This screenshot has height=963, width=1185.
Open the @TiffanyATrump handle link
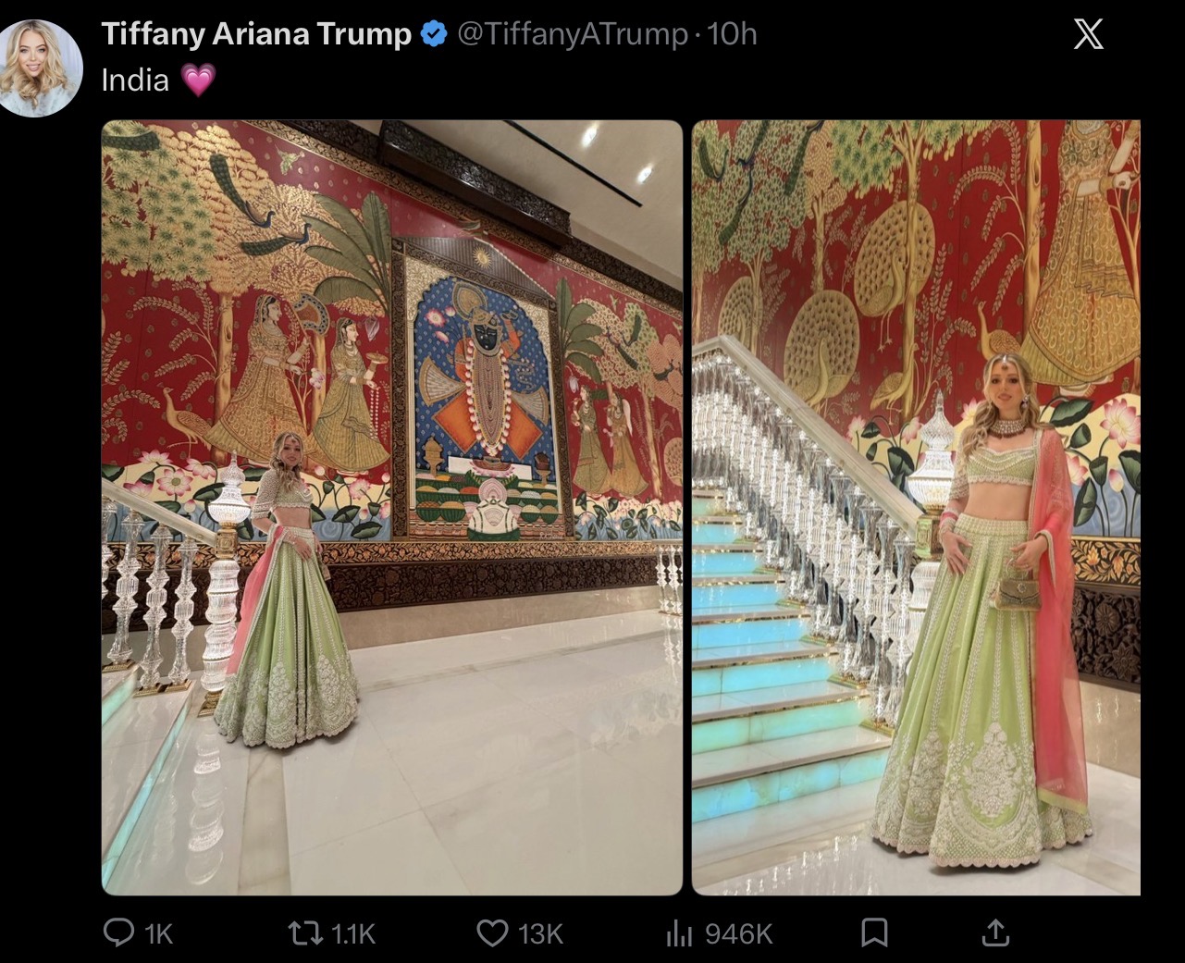pos(573,34)
